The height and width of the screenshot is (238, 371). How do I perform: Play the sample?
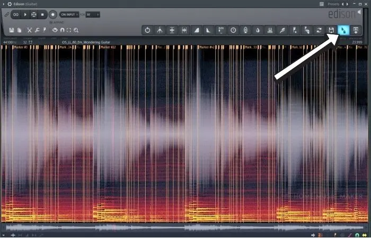[x=25, y=15]
